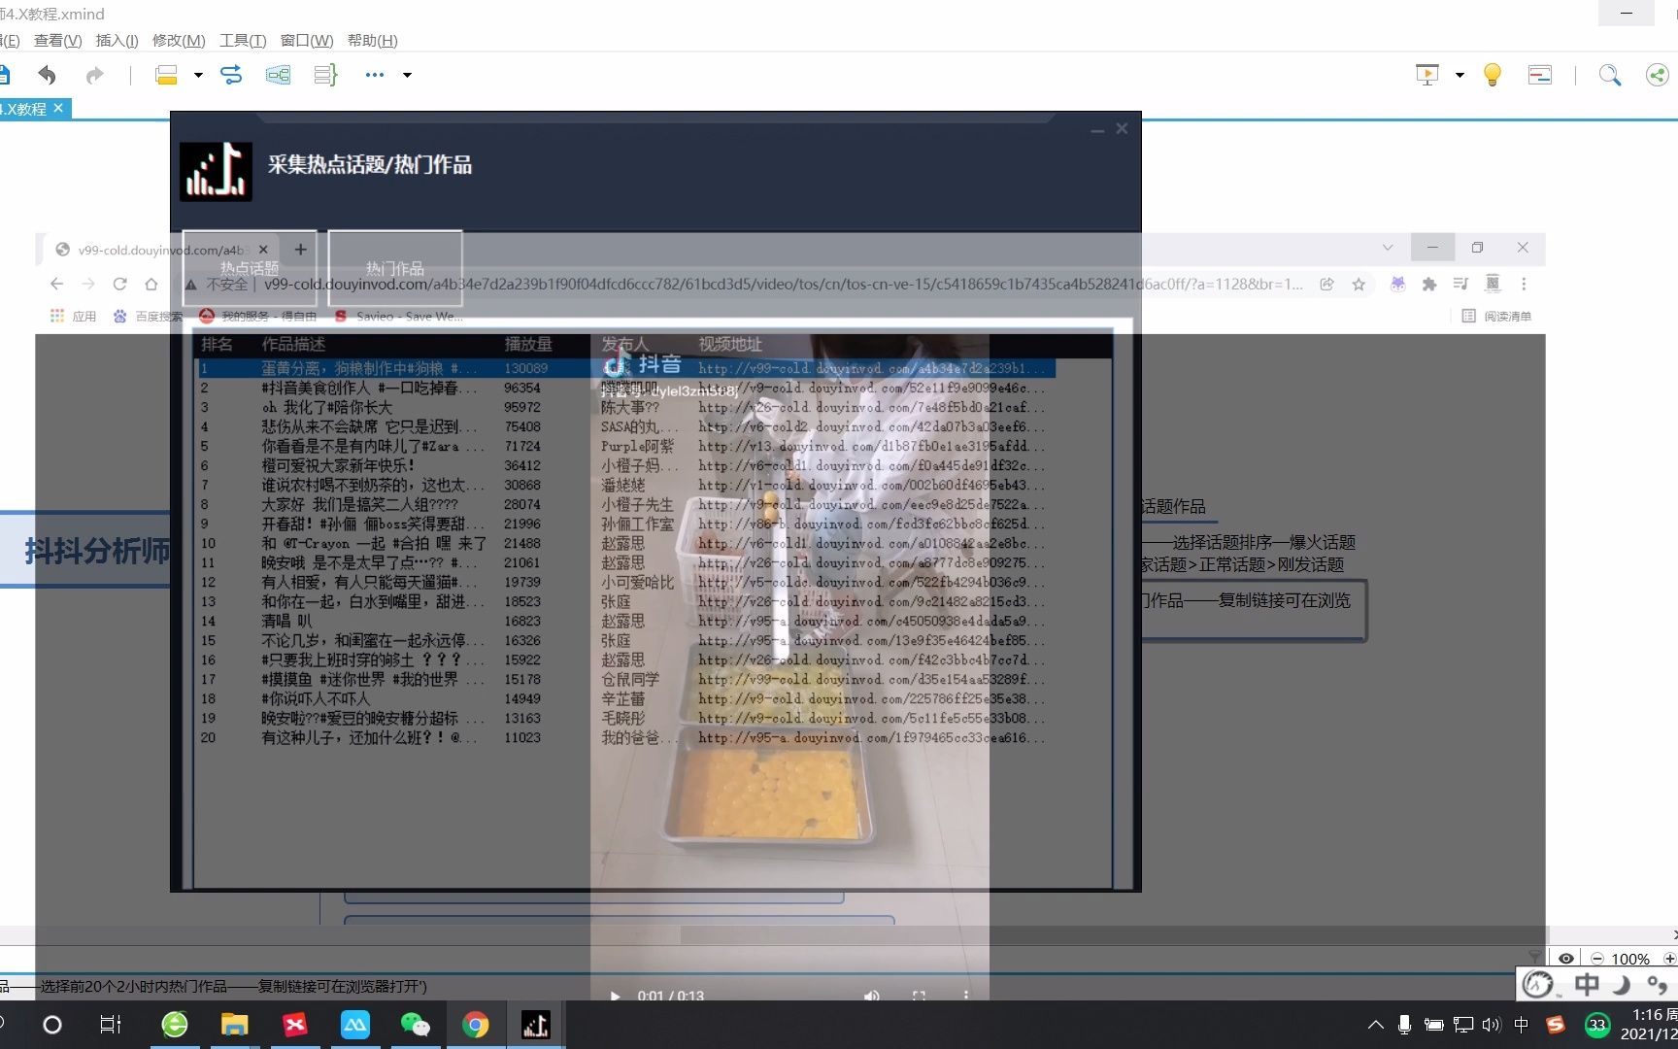This screenshot has width=1678, height=1049.
Task: Open new tab with Chrome plus button
Action: pos(300,250)
